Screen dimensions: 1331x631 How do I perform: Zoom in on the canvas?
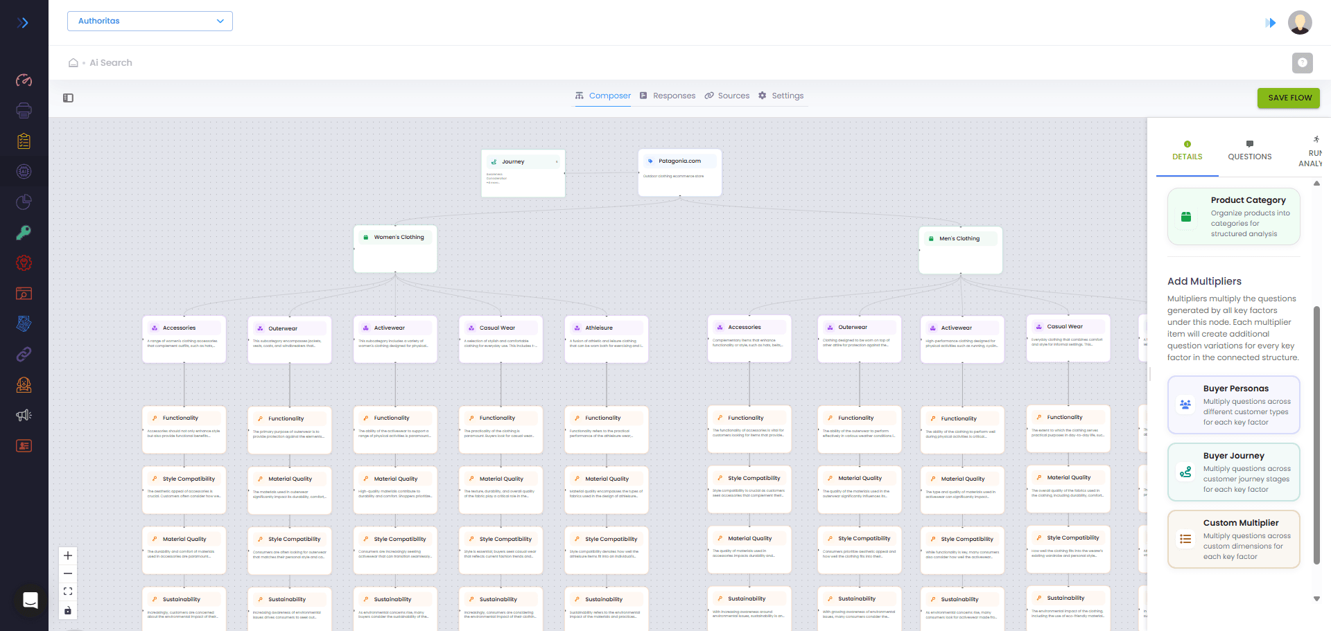68,556
